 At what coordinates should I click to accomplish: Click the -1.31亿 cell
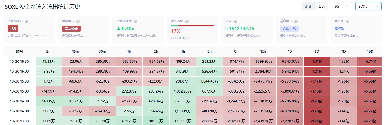tap(317, 61)
